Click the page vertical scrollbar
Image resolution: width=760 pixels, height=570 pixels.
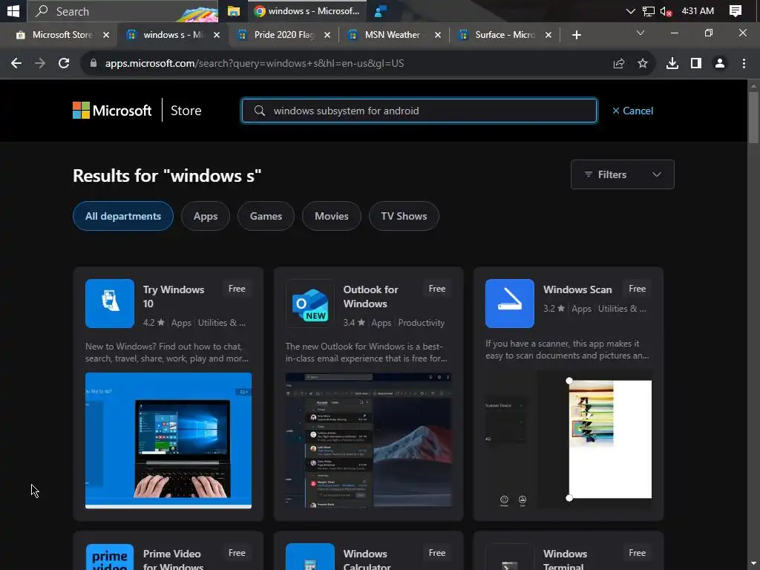(753, 117)
